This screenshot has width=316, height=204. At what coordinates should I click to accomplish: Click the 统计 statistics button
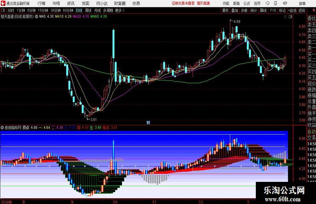pyautogui.click(x=253, y=10)
